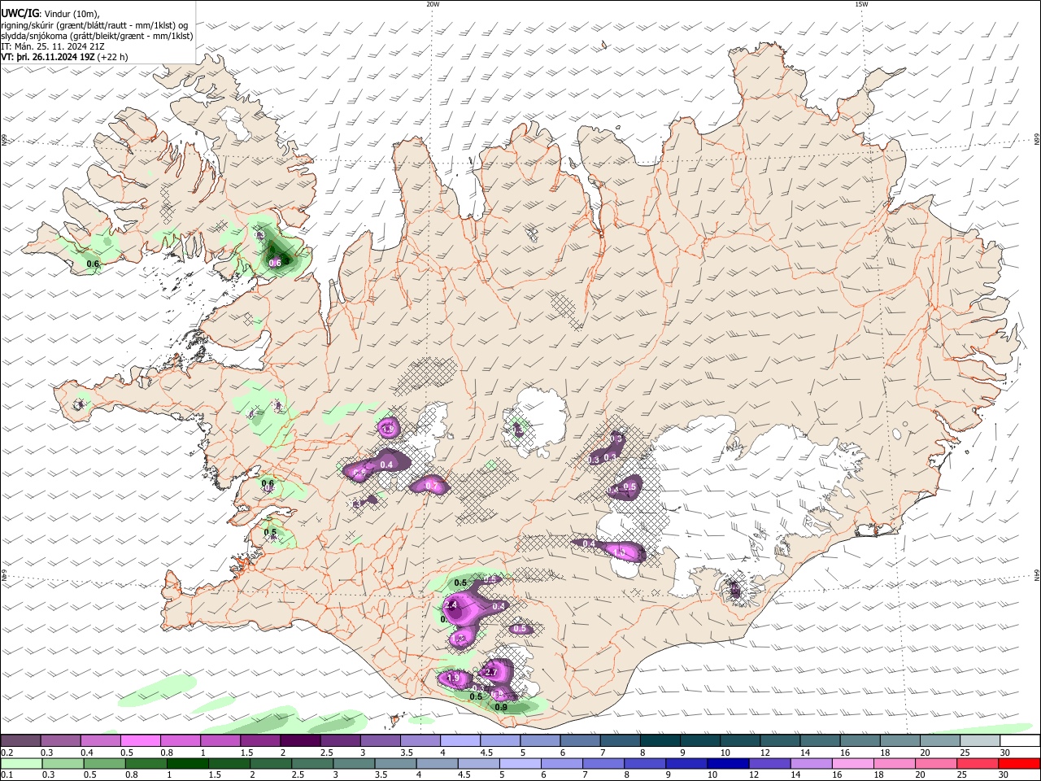Choose the light lavender 4 swatch in the upper legend row
This screenshot has height=781, width=1041.
click(460, 740)
